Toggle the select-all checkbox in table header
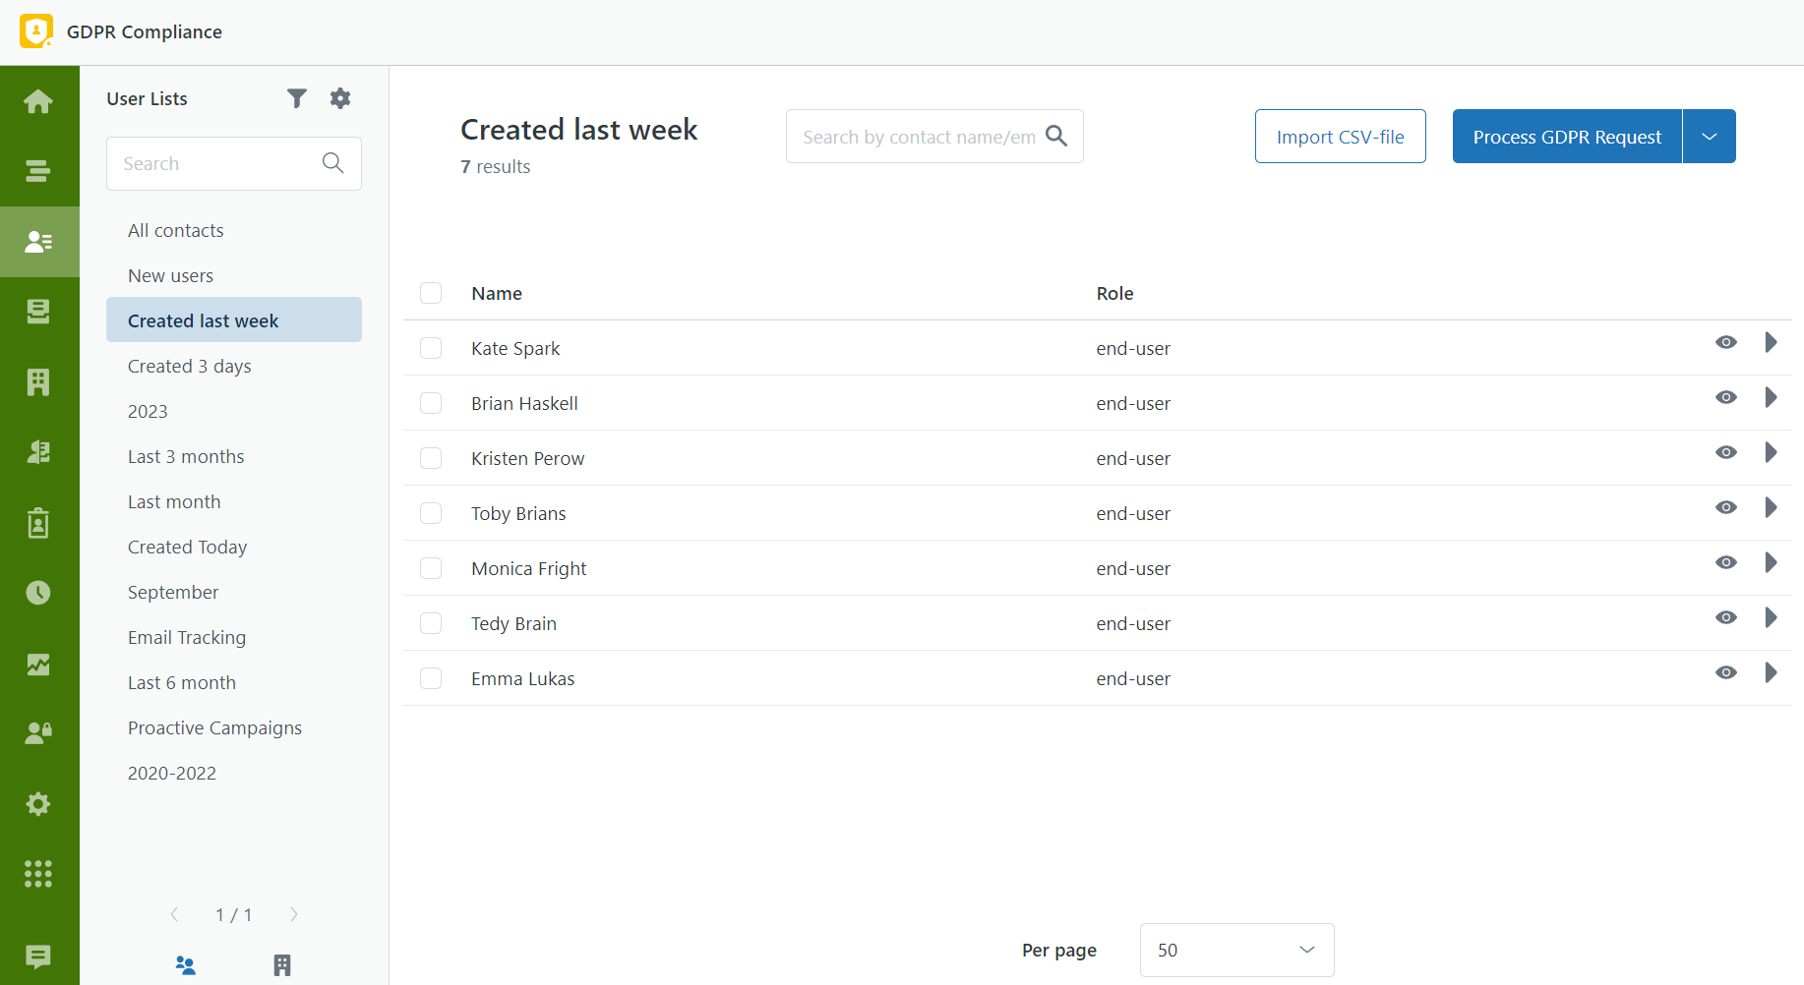The height and width of the screenshot is (985, 1804). (x=431, y=293)
